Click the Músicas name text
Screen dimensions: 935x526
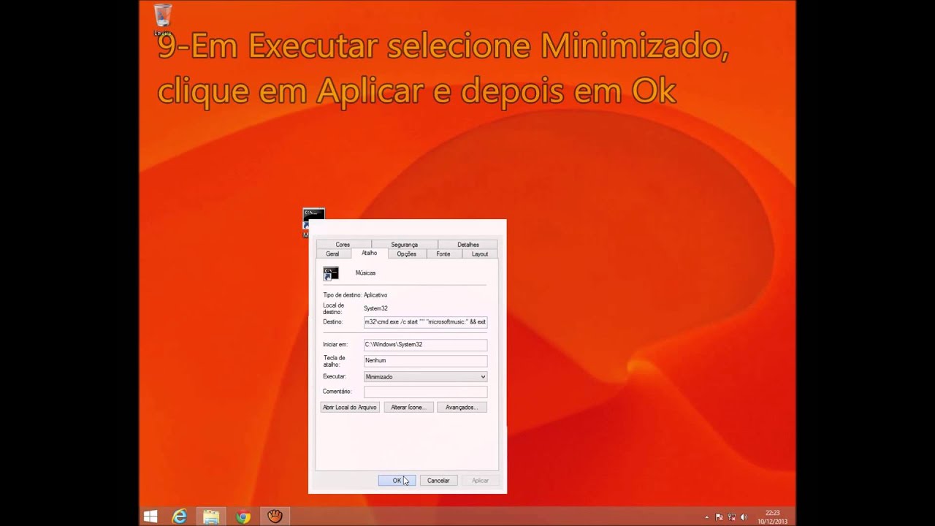pyautogui.click(x=365, y=272)
